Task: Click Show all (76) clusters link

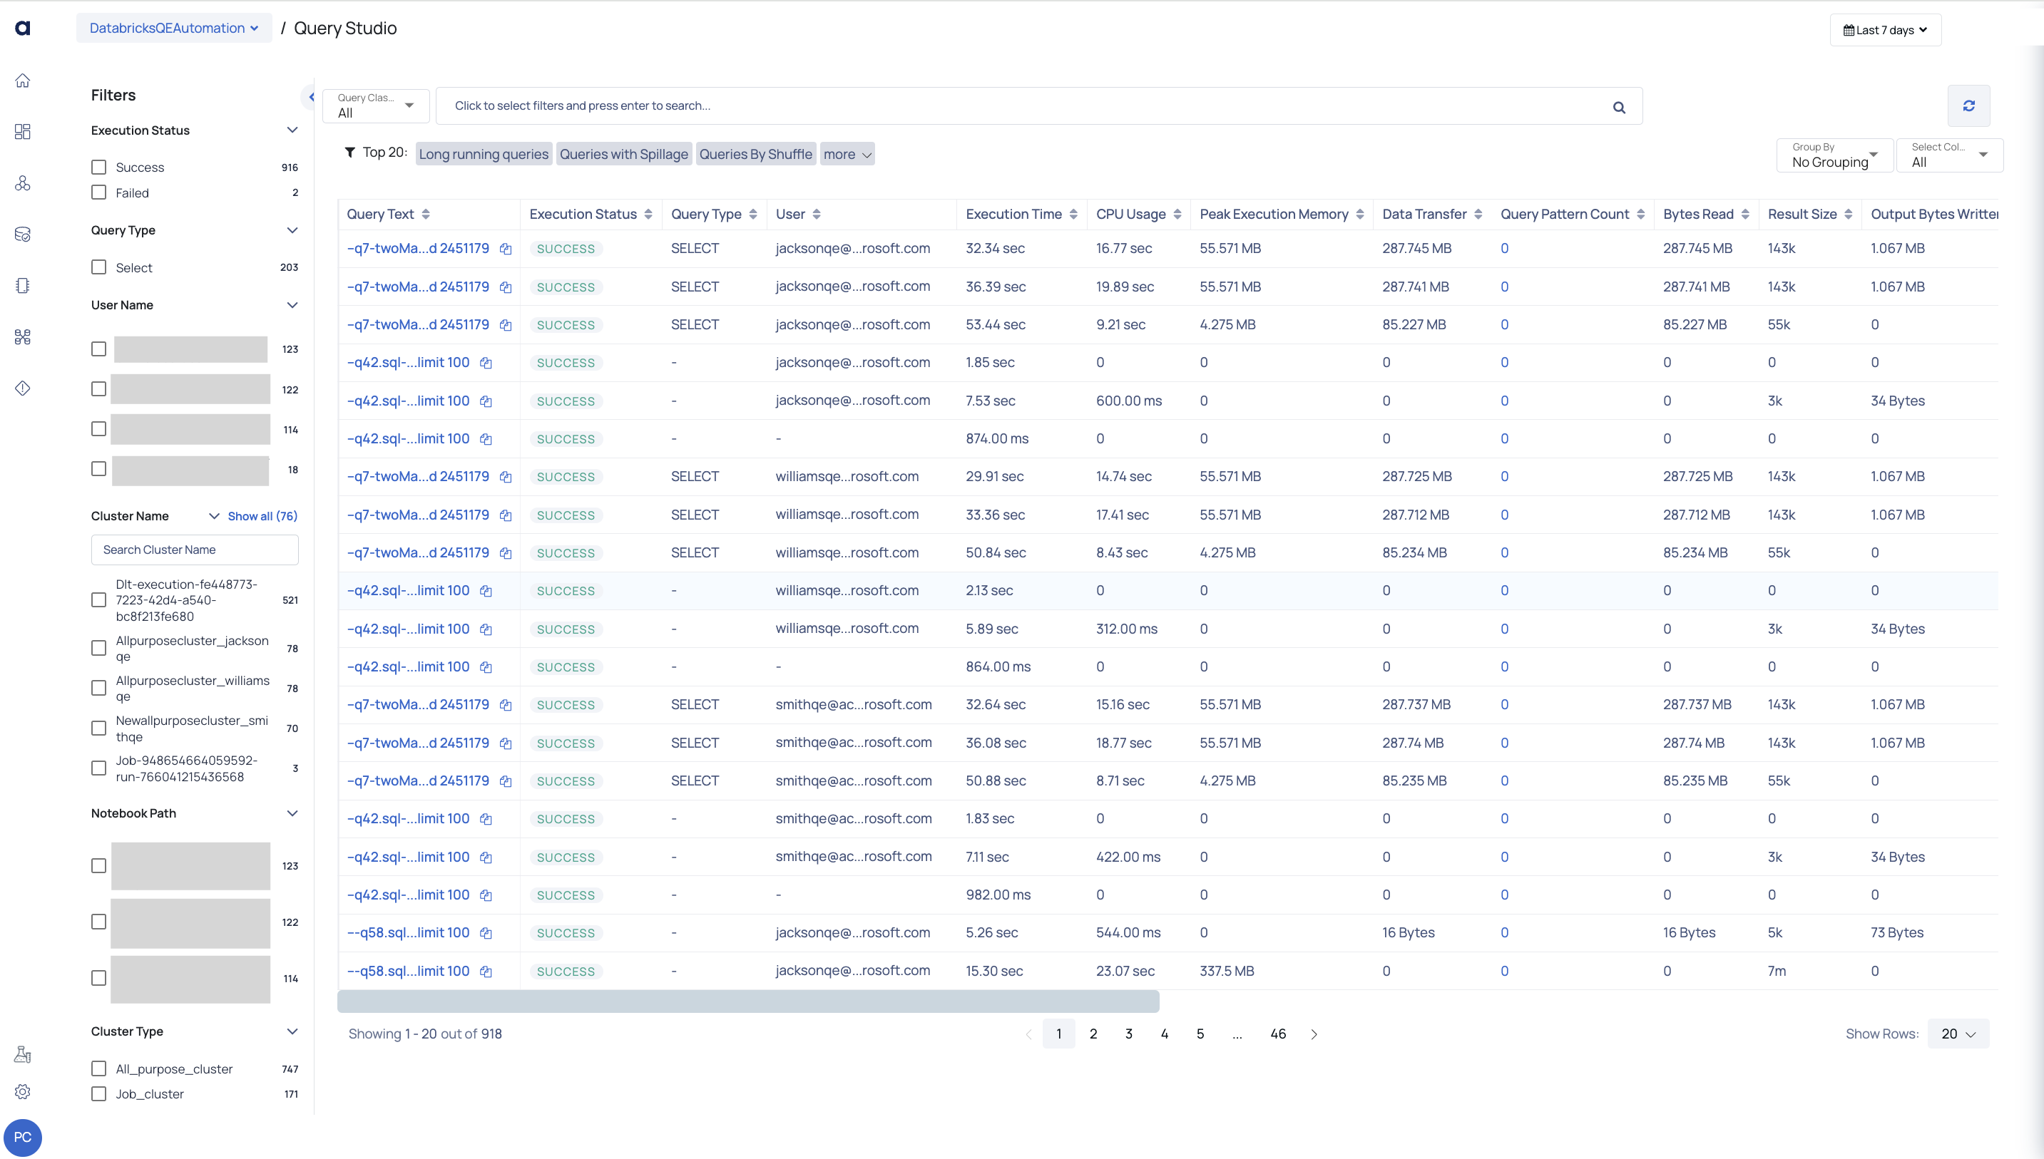Action: click(x=262, y=517)
